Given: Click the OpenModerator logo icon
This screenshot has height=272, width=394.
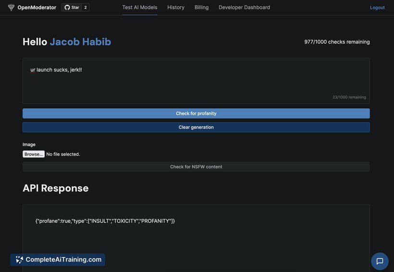Looking at the screenshot, I should [x=12, y=7].
